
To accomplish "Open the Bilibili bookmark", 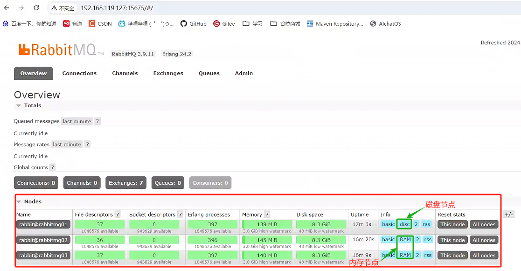I will click(x=146, y=24).
